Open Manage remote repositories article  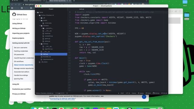tap(24, 68)
